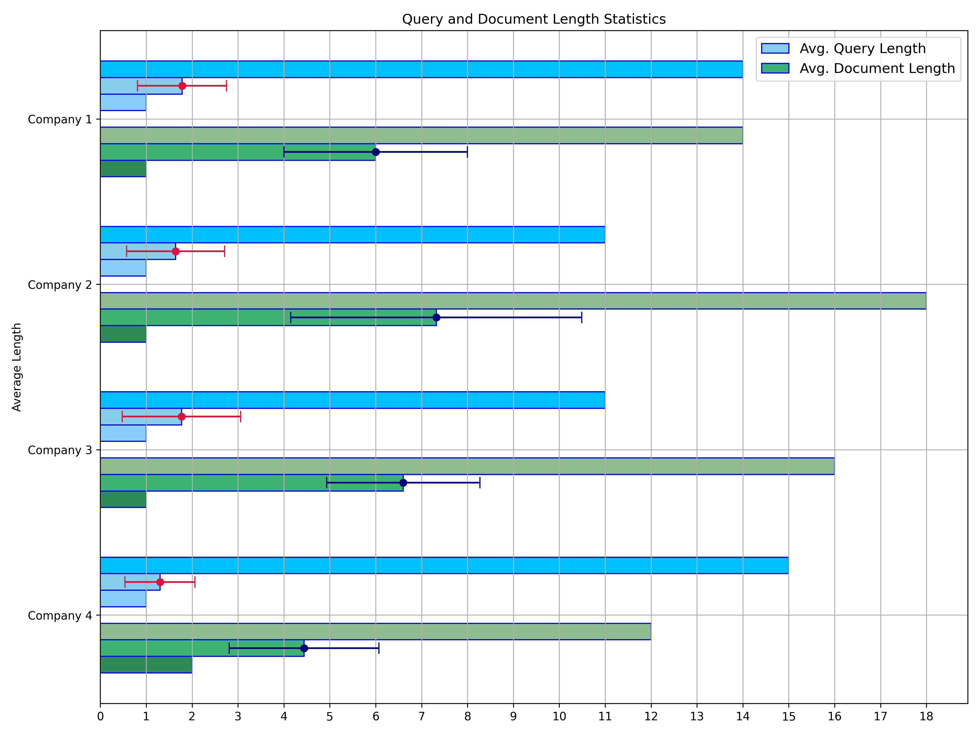Image resolution: width=980 pixels, height=735 pixels.
Task: Click the Avg. Document Length legend swatch
Action: pos(775,68)
